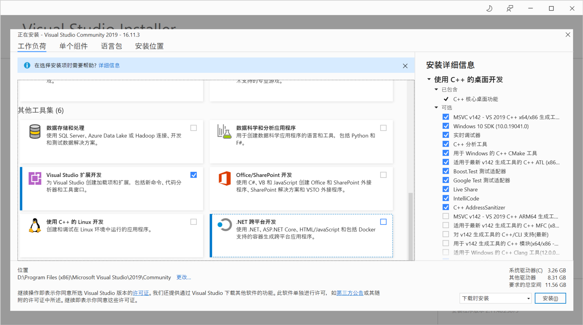Click the blue info icon in help banner
583x325 pixels.
pos(27,65)
